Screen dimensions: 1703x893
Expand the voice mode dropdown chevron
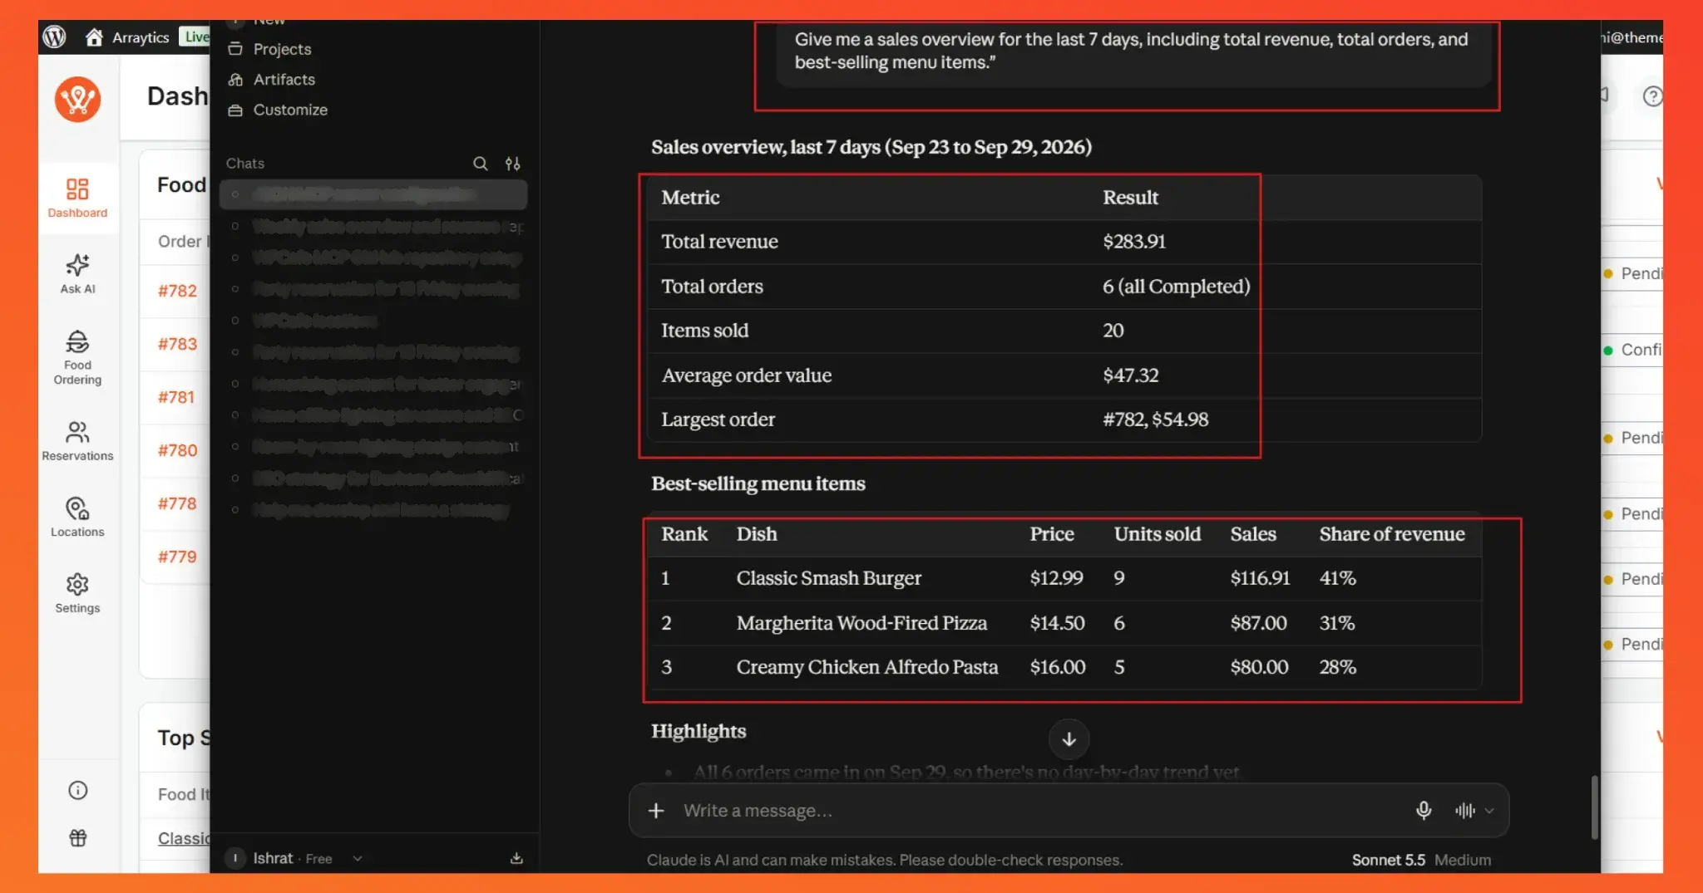(x=1489, y=811)
